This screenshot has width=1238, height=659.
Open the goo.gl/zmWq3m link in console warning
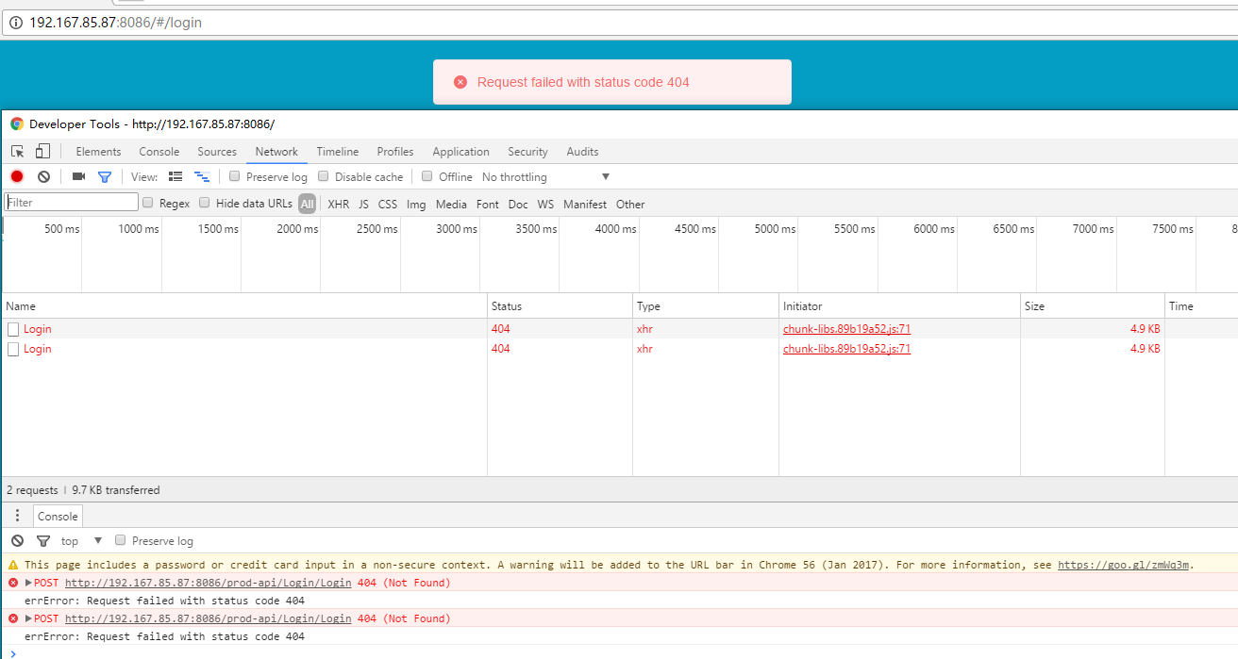[x=1125, y=565]
